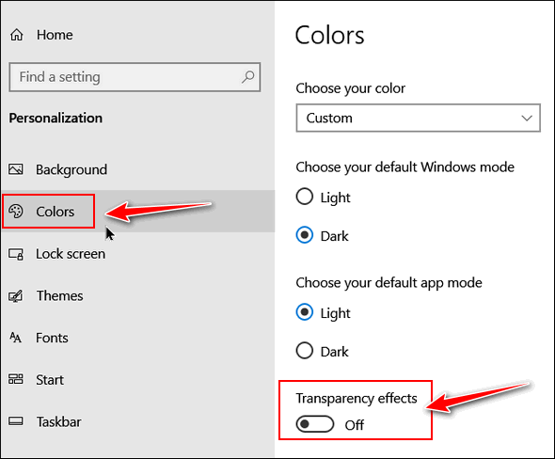Click the Background picture icon

coord(16,169)
